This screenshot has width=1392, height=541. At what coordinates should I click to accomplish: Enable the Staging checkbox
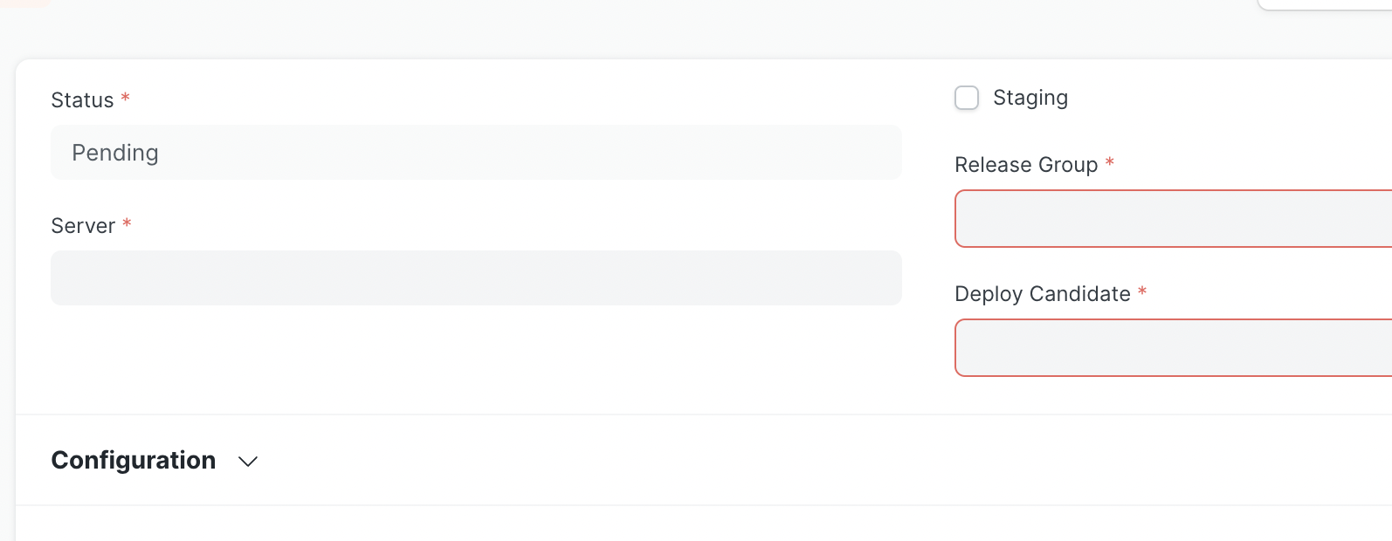967,98
